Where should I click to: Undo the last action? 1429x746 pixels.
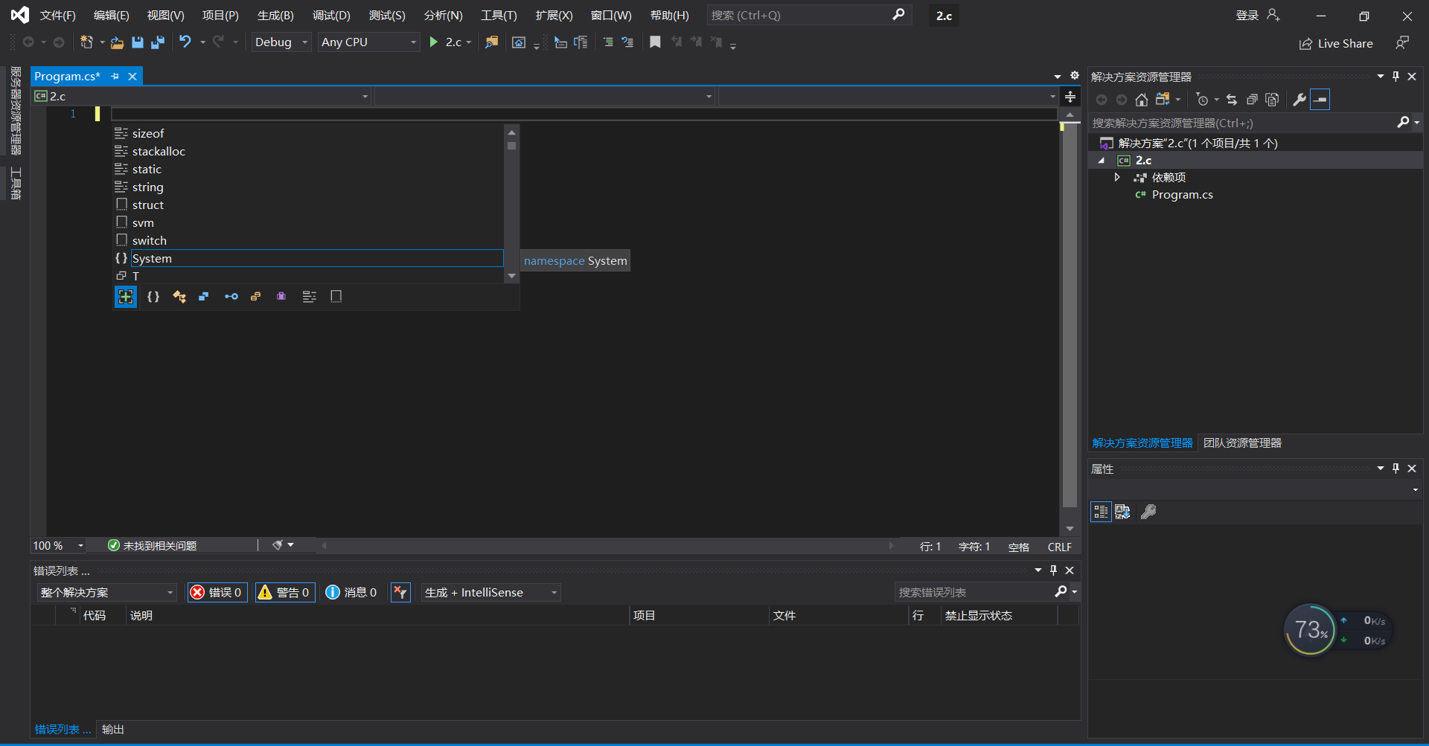(185, 42)
